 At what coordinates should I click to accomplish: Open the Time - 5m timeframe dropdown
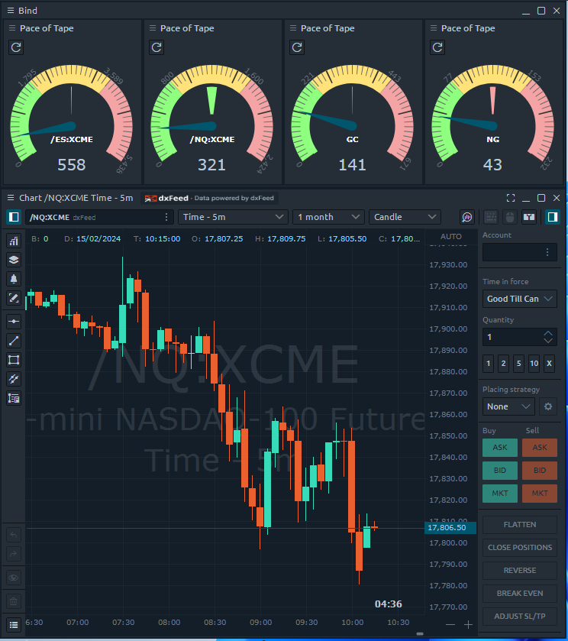tap(233, 217)
